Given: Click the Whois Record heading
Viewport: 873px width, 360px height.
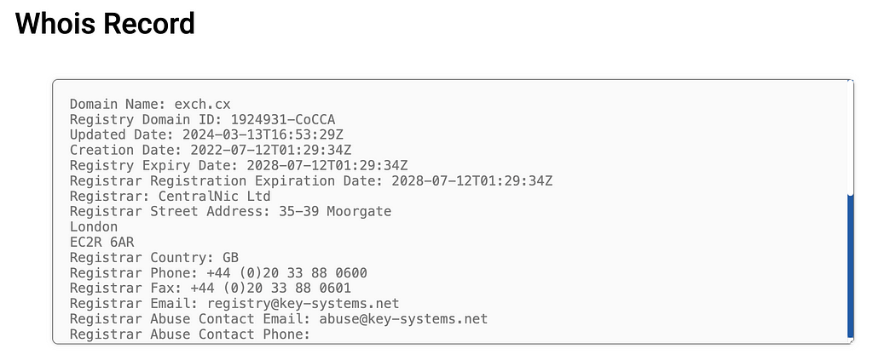Looking at the screenshot, I should coord(105,23).
